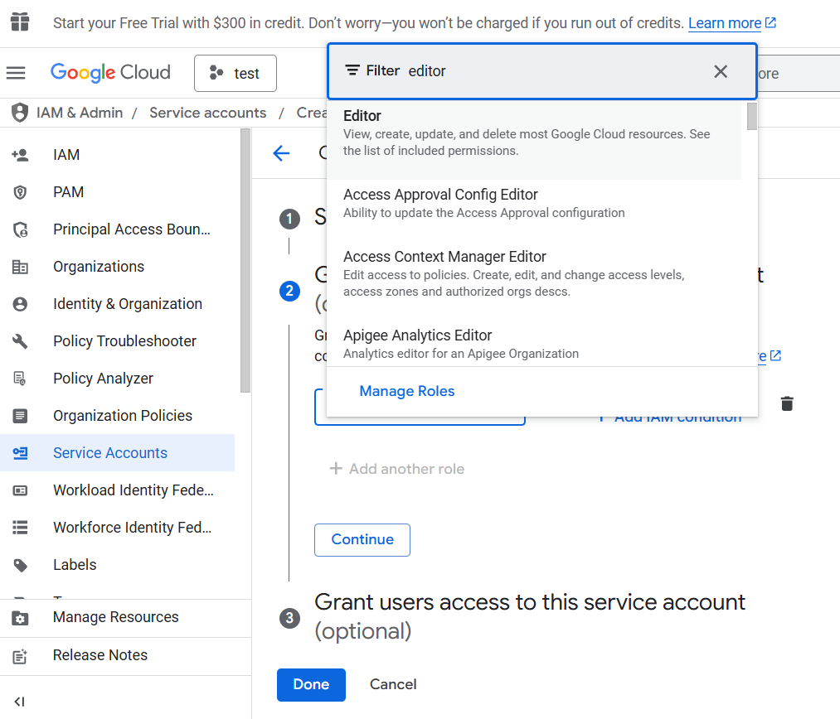840x719 pixels.
Task: Open the hamburger navigation menu
Action: pyautogui.click(x=16, y=73)
